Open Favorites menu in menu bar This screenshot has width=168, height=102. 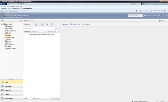(12, 6)
